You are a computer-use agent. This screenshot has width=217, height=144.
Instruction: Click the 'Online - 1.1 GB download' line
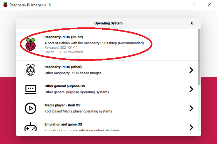[x=64, y=52]
